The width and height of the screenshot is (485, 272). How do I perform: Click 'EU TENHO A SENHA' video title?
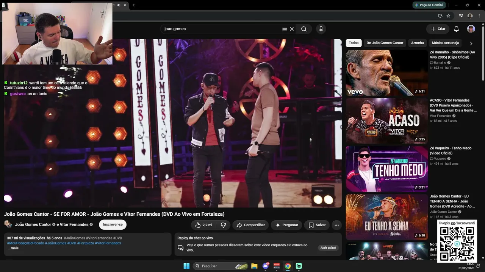[x=452, y=201]
